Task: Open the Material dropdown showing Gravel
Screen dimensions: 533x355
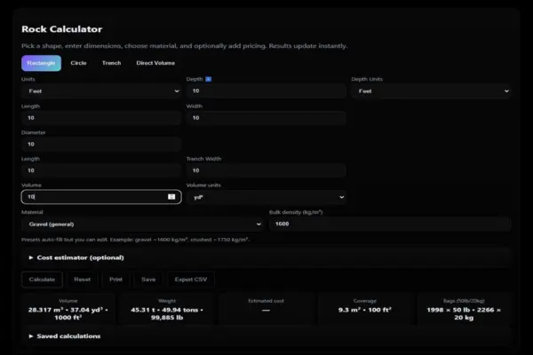Action: [x=141, y=225]
